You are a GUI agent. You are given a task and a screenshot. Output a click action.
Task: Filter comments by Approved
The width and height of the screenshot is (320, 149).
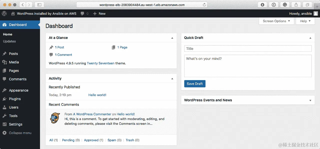pos(91,140)
